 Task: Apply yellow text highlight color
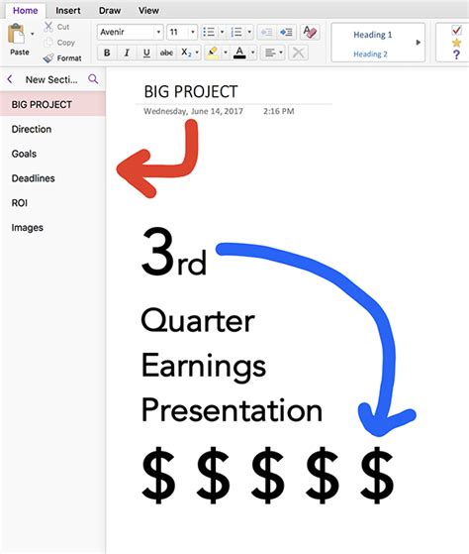click(x=213, y=53)
